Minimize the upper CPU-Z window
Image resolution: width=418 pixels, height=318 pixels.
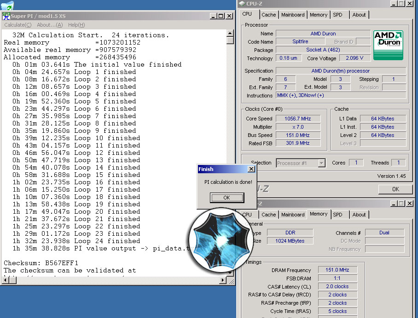394,4
